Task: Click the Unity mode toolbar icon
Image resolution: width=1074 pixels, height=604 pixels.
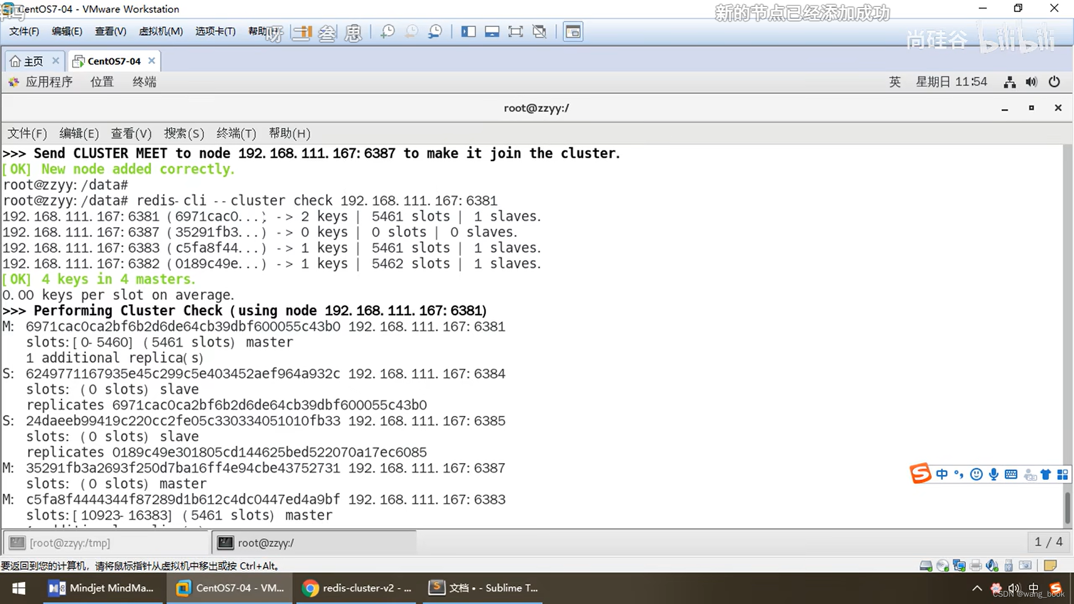Action: point(539,32)
